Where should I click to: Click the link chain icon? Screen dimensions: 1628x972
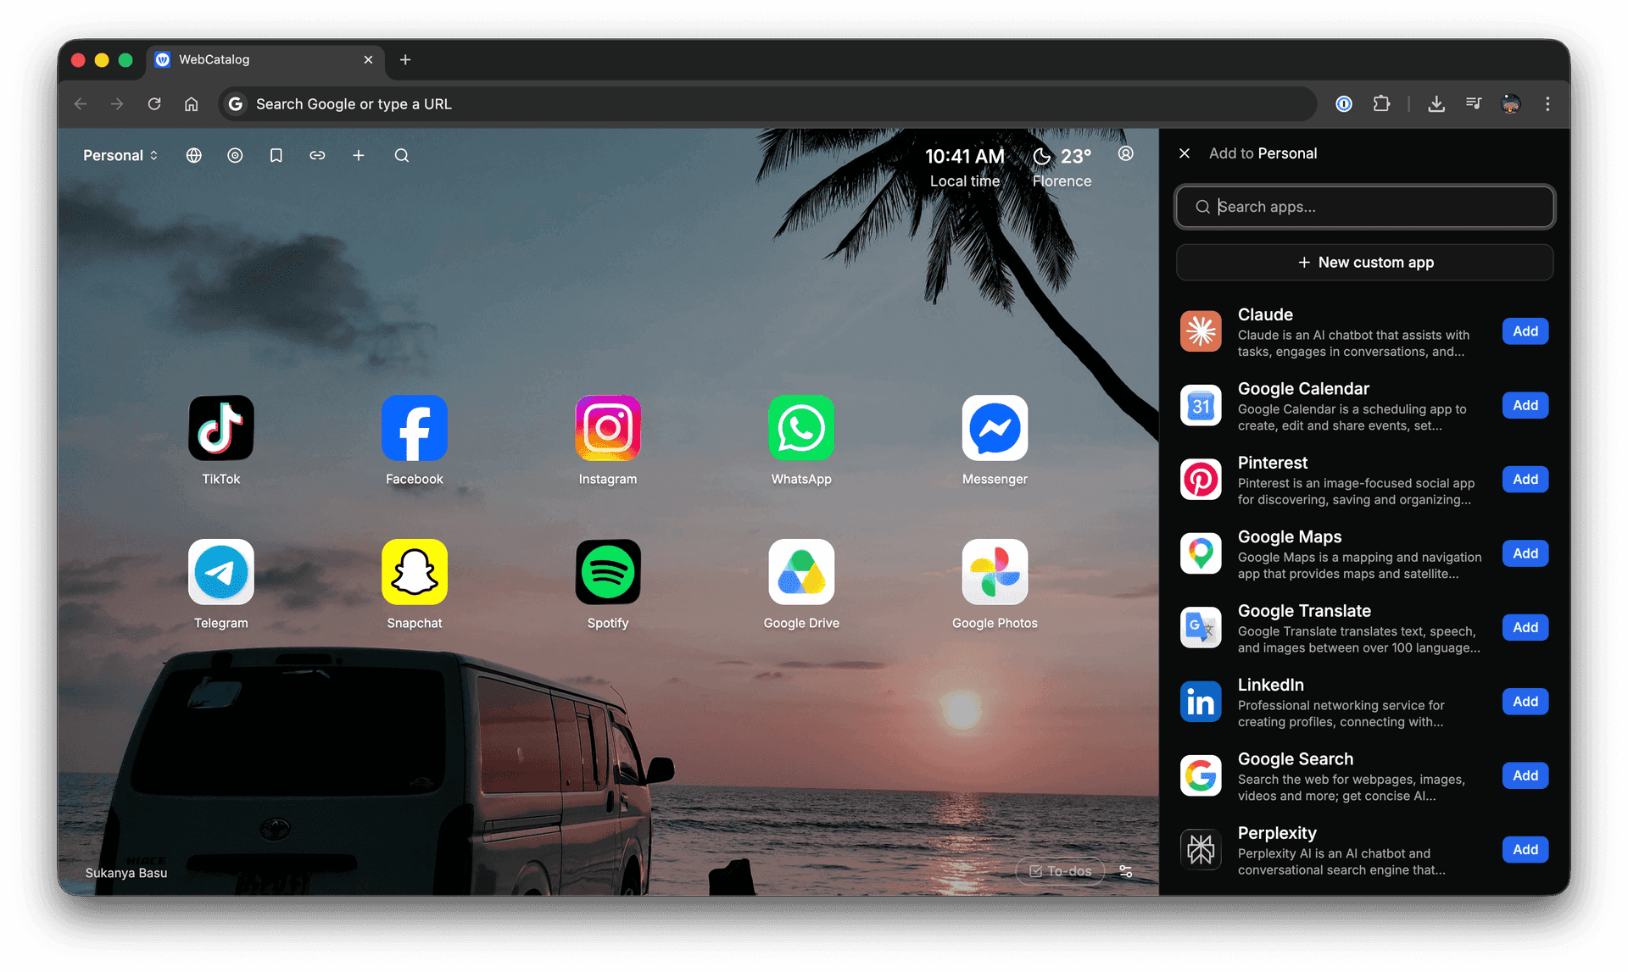(x=317, y=155)
